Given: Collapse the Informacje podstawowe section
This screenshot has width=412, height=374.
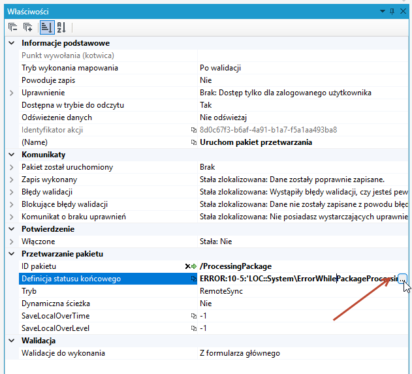Looking at the screenshot, I should pos(12,43).
